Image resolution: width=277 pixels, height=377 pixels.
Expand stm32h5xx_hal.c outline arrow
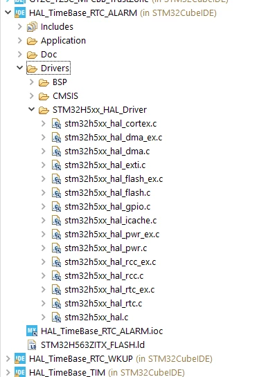tap(44, 317)
